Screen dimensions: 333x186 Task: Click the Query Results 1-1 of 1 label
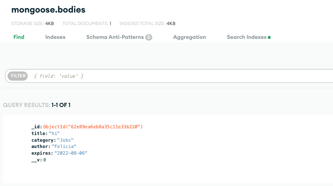37,105
